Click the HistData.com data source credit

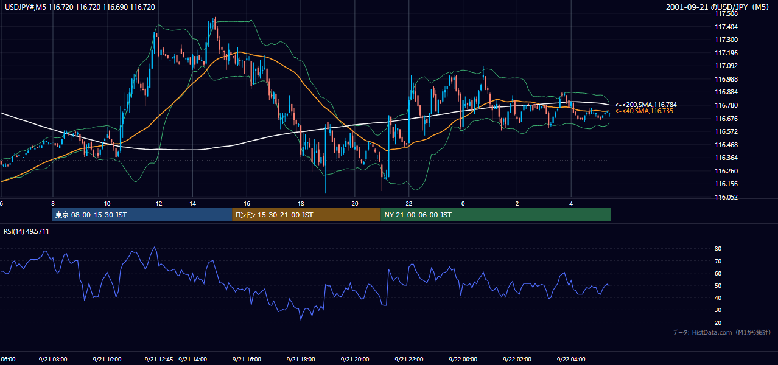(x=722, y=332)
